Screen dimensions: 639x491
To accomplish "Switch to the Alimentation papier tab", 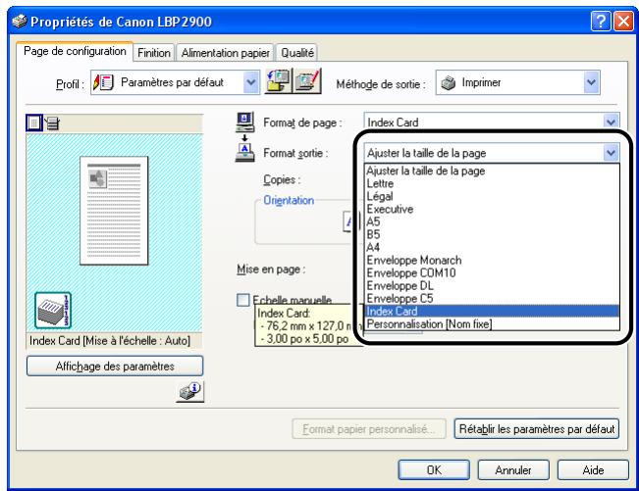I will click(225, 53).
